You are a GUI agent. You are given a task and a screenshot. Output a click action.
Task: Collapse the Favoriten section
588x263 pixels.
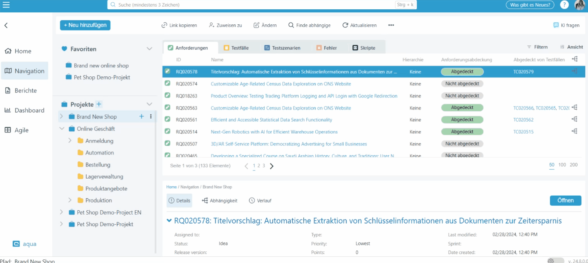[x=149, y=49]
